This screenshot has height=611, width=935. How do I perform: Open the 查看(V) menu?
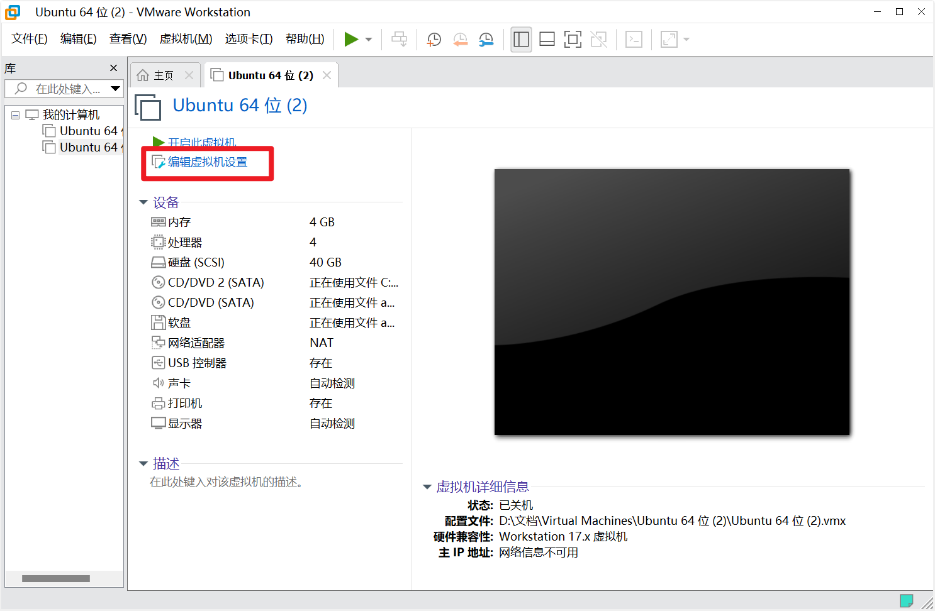(x=128, y=39)
